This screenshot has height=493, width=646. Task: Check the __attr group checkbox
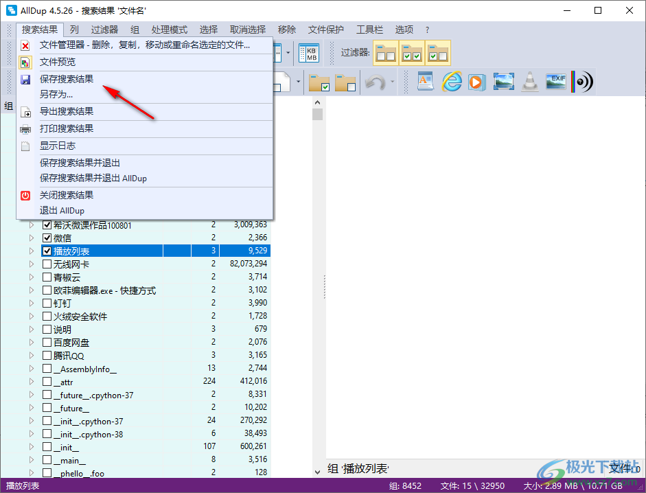pyautogui.click(x=47, y=382)
